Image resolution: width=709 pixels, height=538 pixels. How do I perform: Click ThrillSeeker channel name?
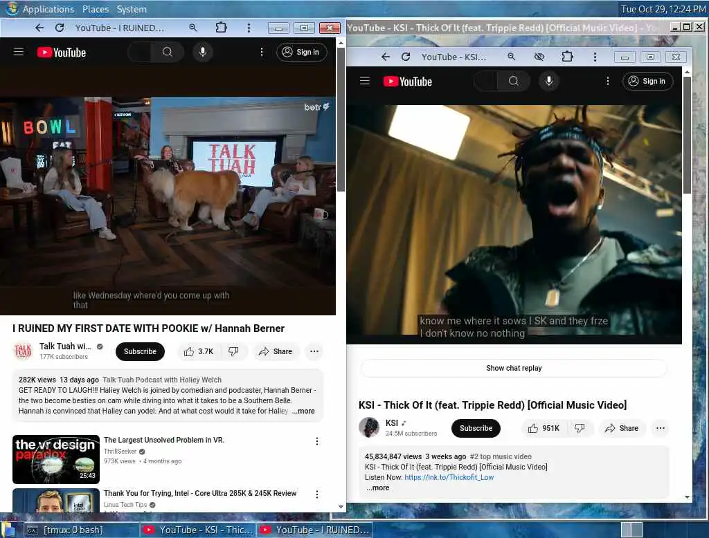[x=120, y=452]
